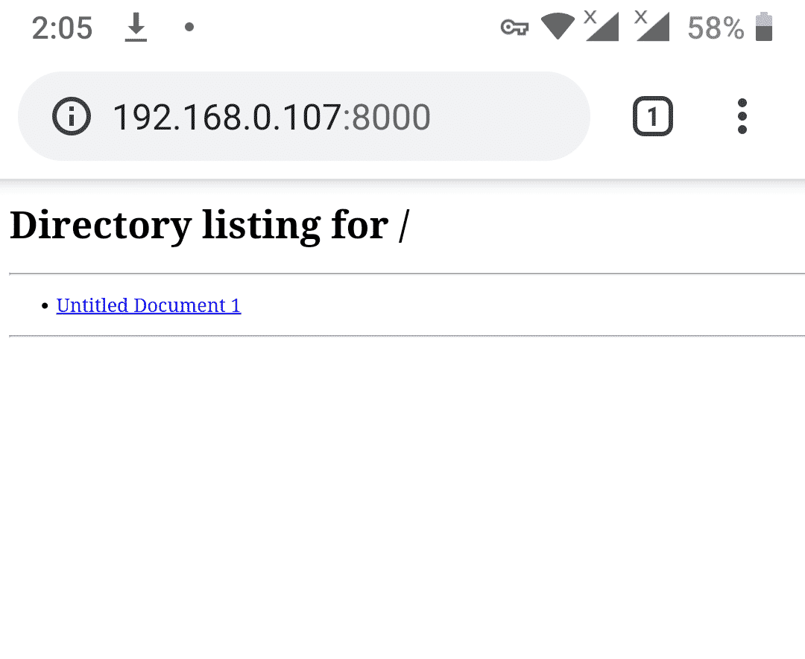Open Chrome's three-dot overflow menu

coord(742,117)
